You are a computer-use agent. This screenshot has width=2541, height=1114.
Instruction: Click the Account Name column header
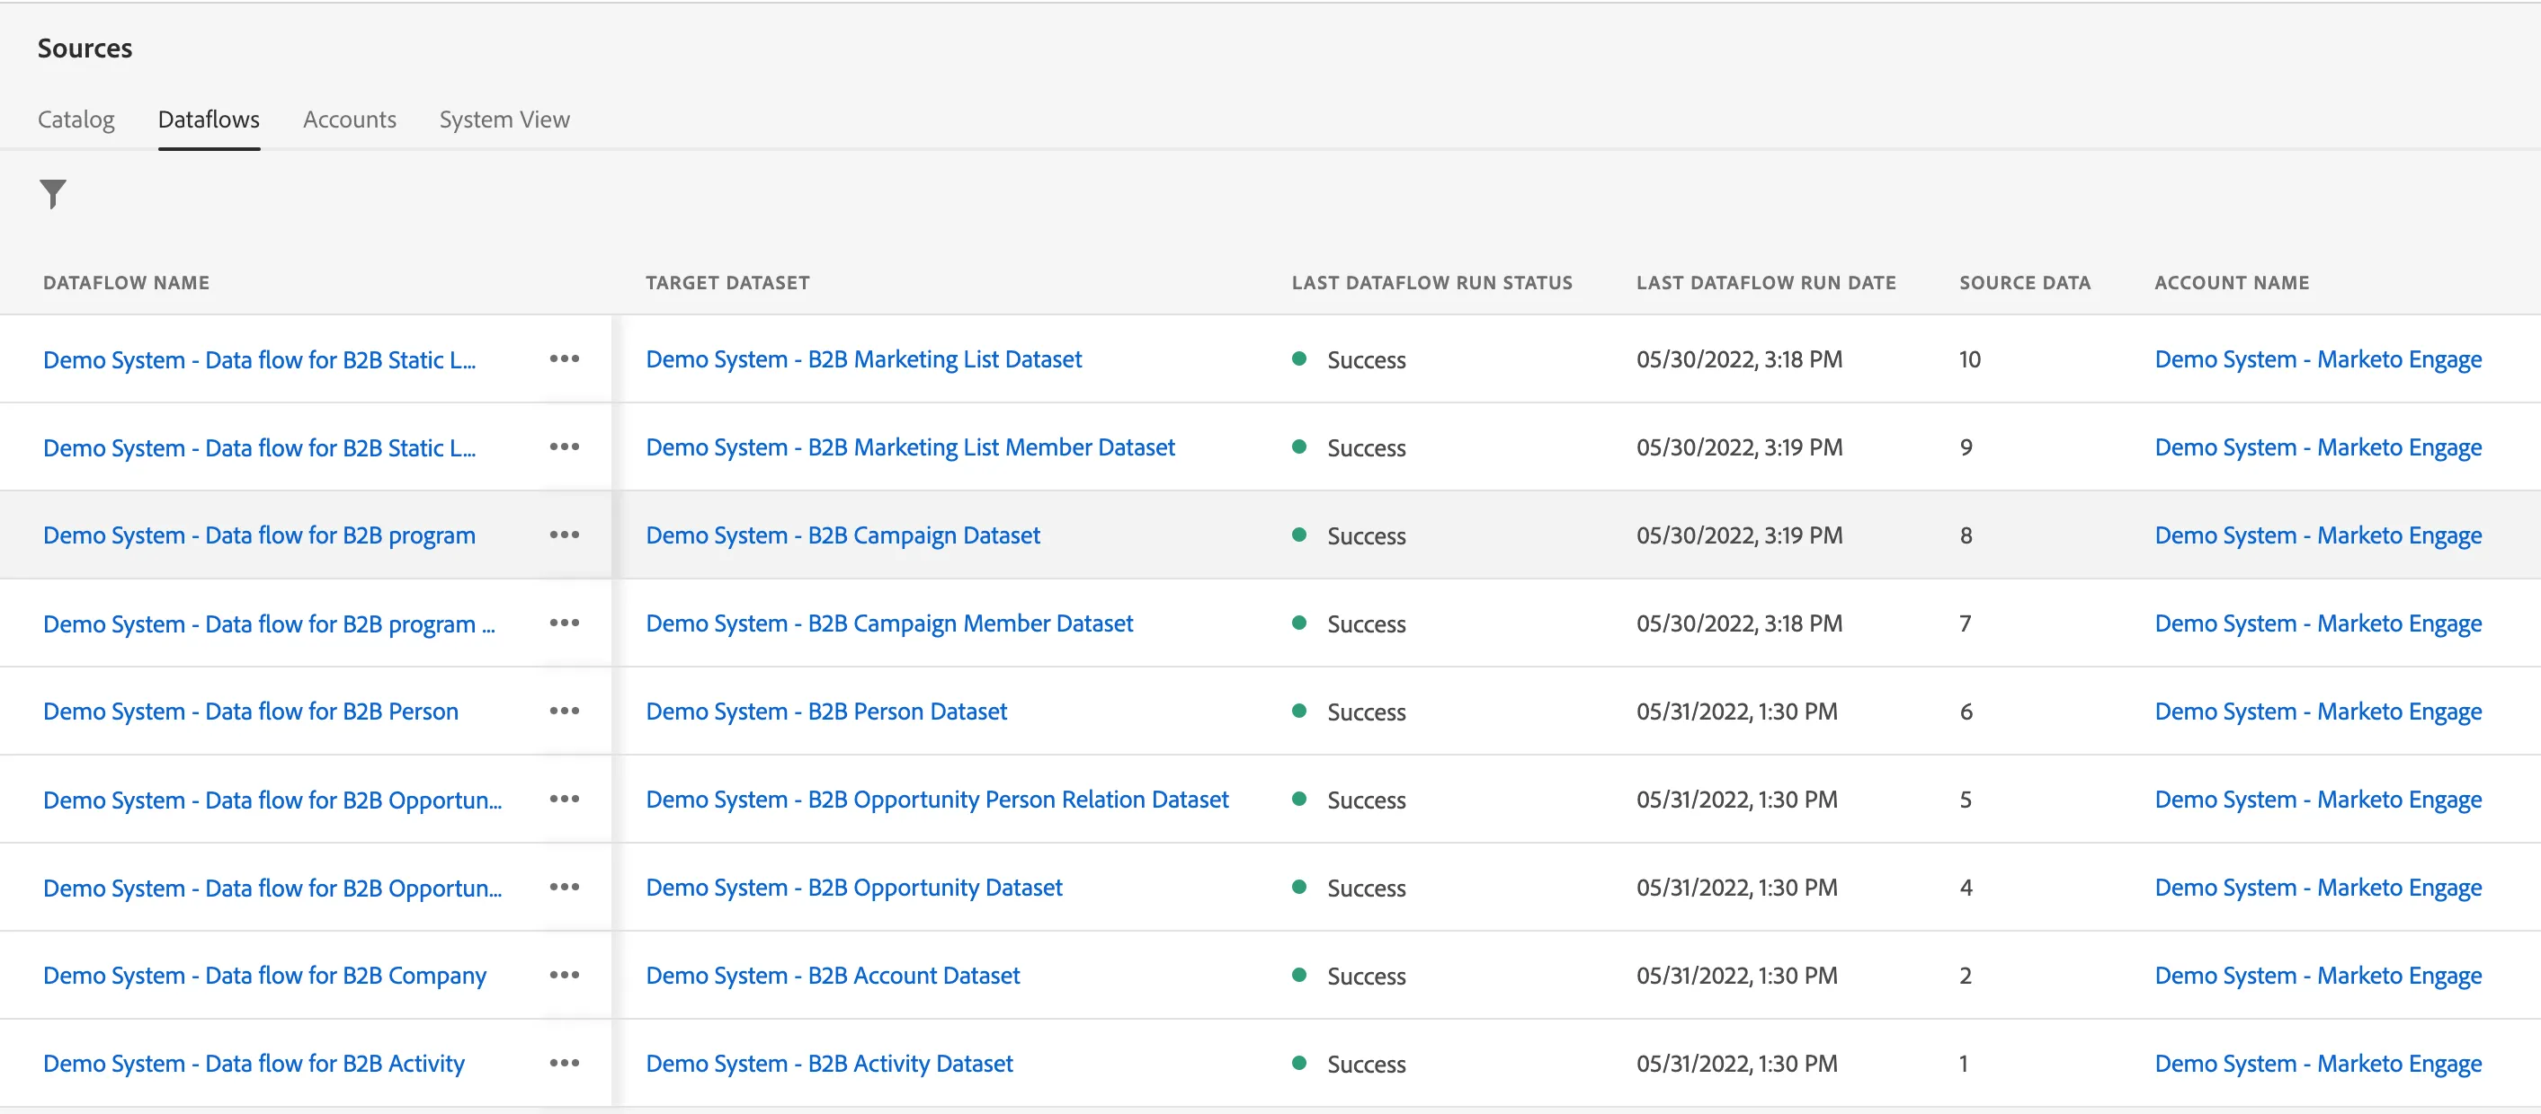(2232, 283)
